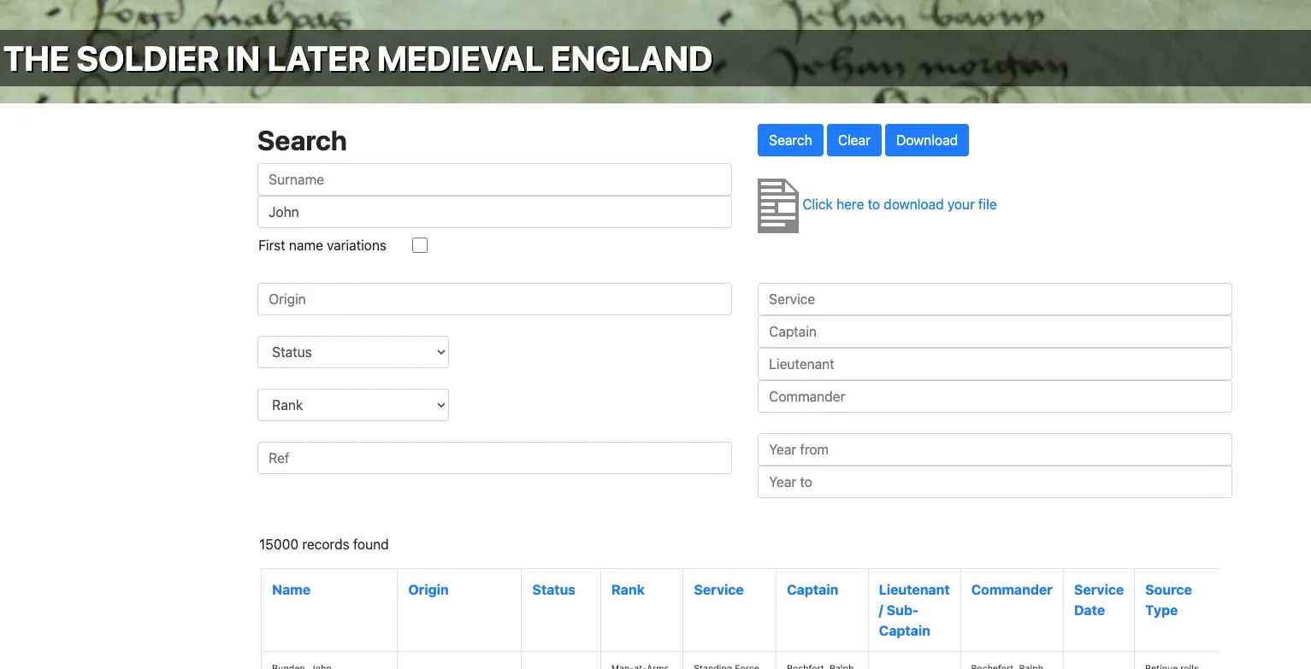
Task: Sort table by Origin column
Action: 428,590
